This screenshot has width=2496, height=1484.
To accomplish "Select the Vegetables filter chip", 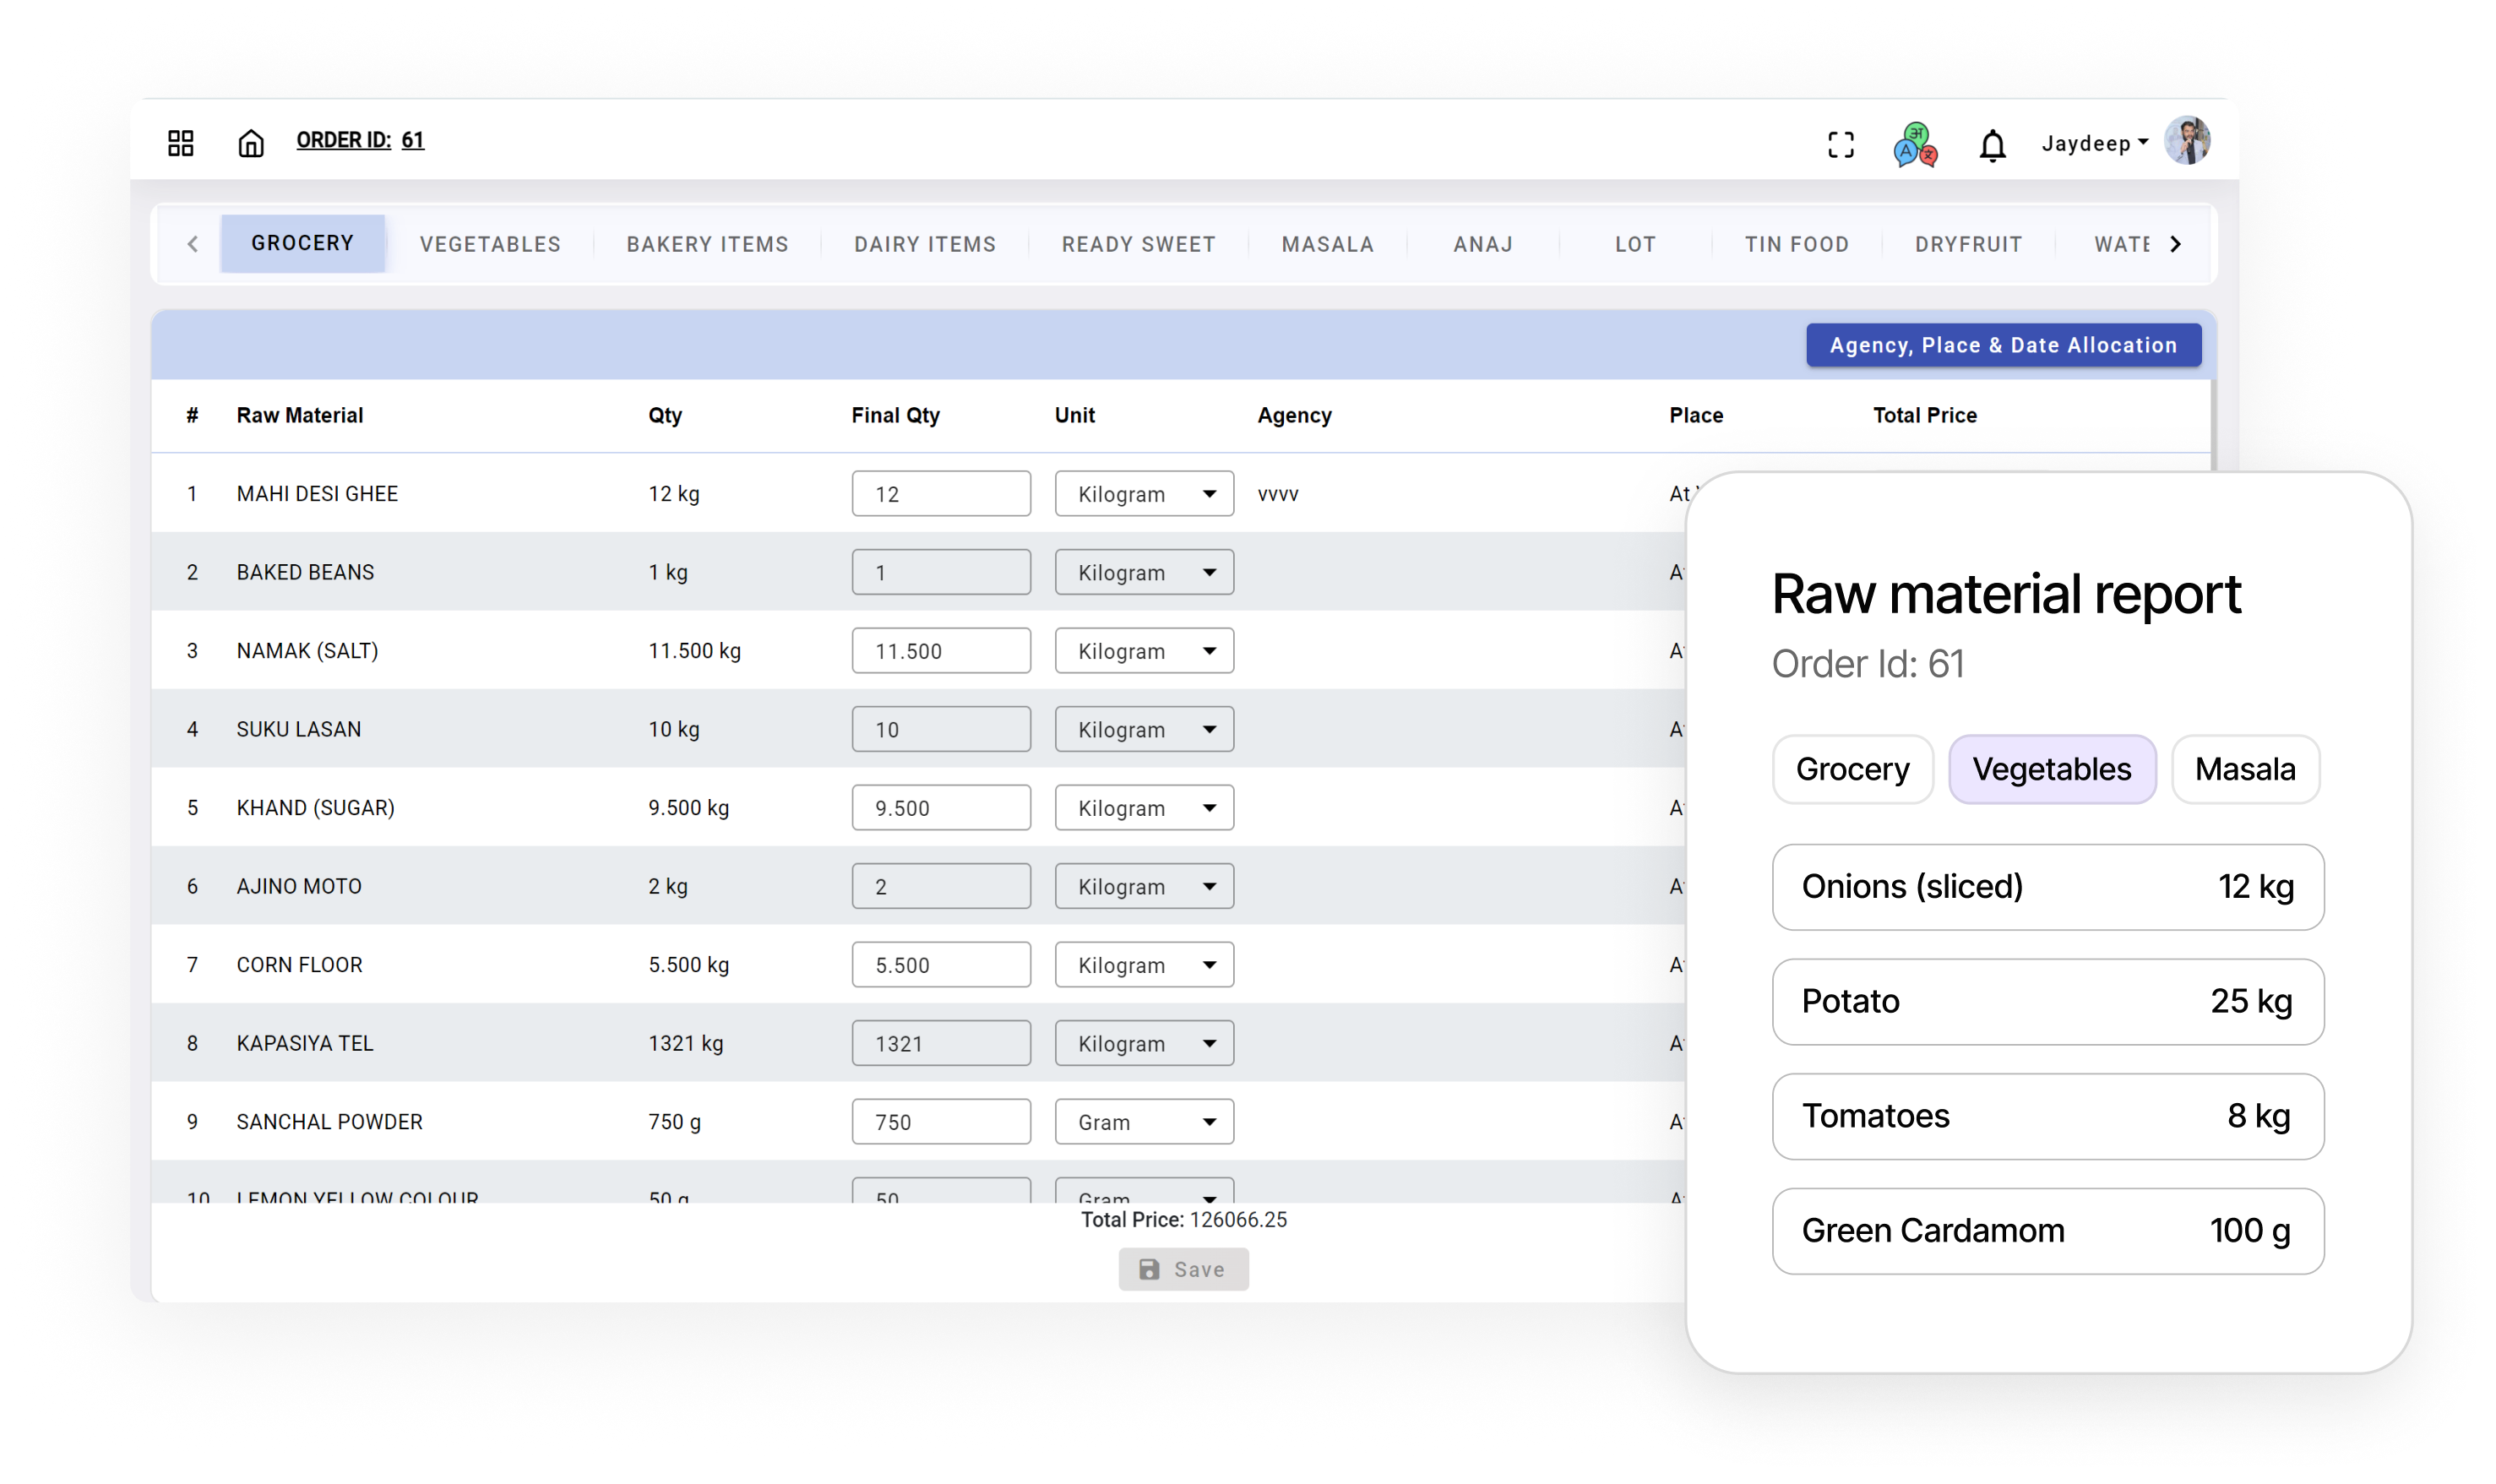I will click(2051, 768).
